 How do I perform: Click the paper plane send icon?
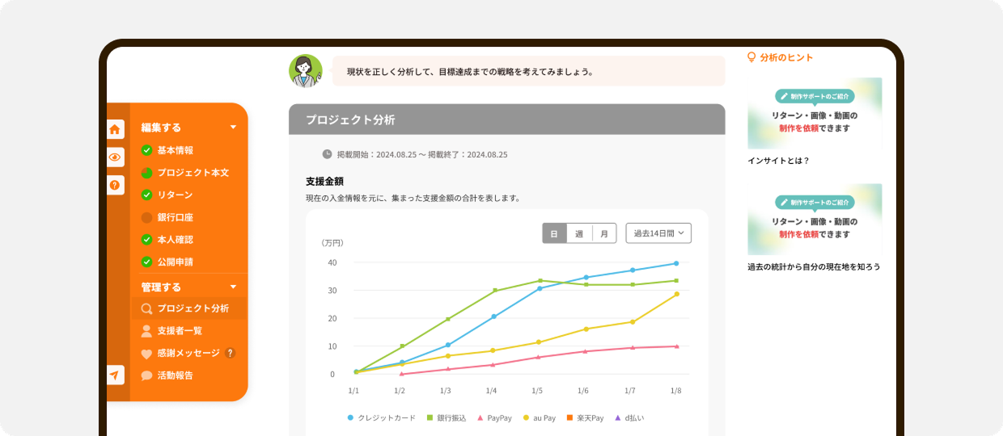click(116, 375)
